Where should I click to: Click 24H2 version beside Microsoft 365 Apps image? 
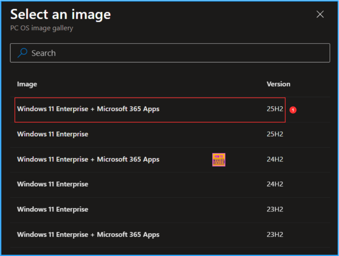point(275,160)
